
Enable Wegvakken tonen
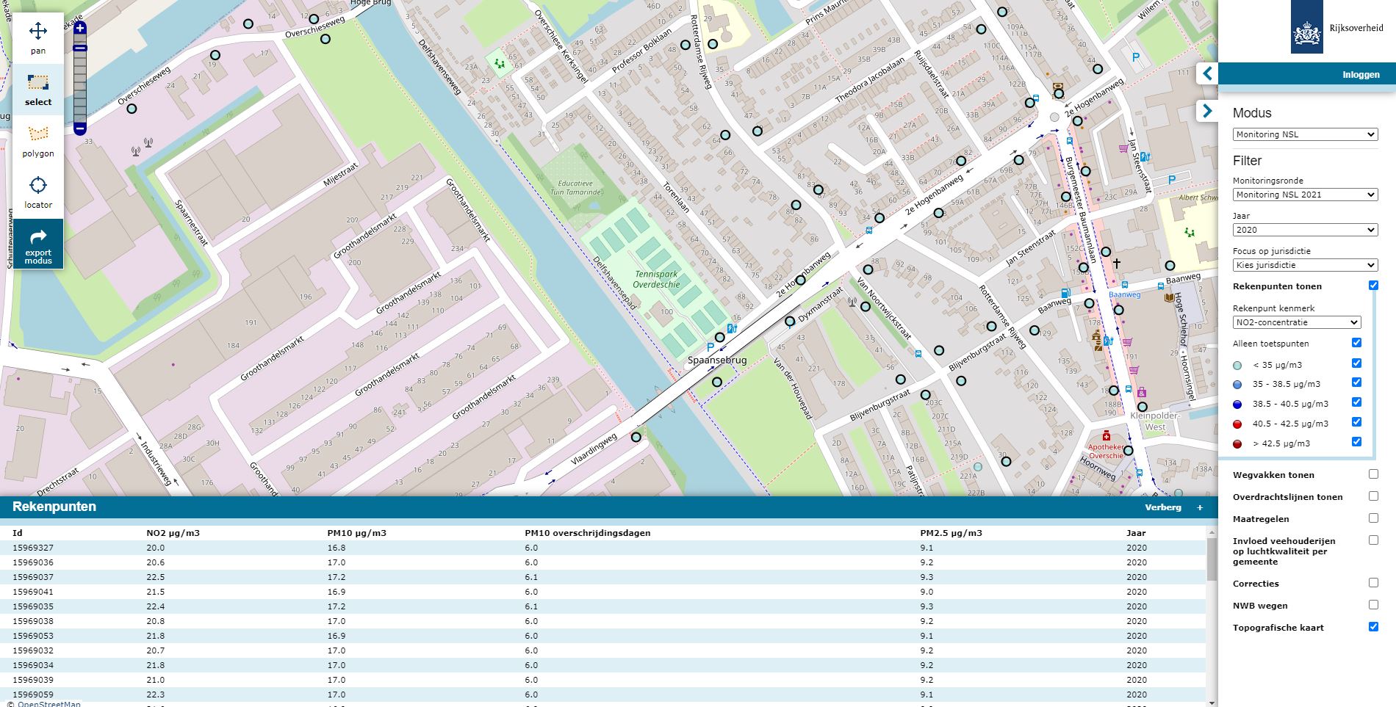(x=1373, y=474)
